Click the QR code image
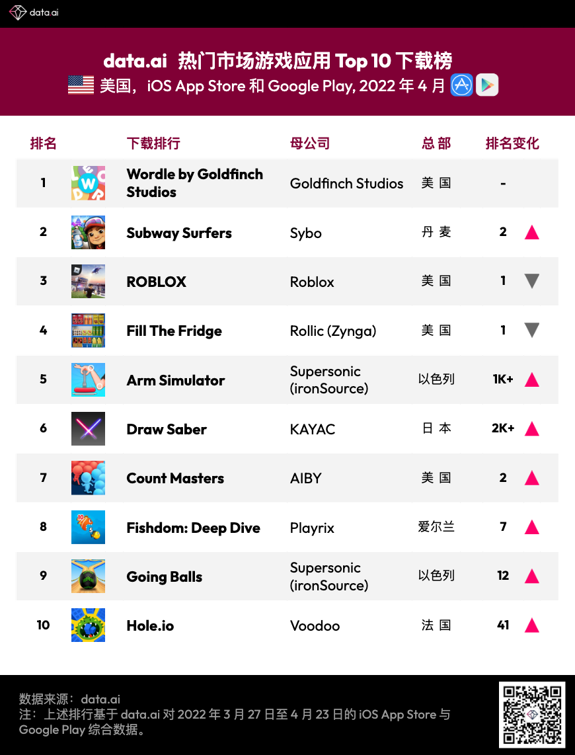 pos(532,715)
